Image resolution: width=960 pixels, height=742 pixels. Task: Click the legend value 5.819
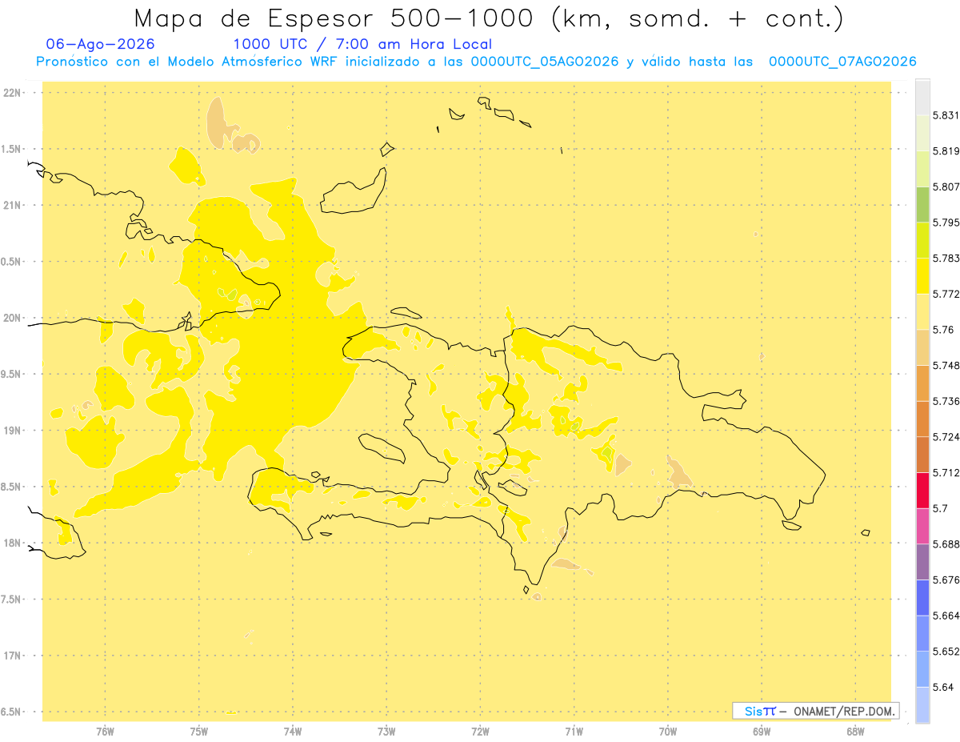pos(946,151)
